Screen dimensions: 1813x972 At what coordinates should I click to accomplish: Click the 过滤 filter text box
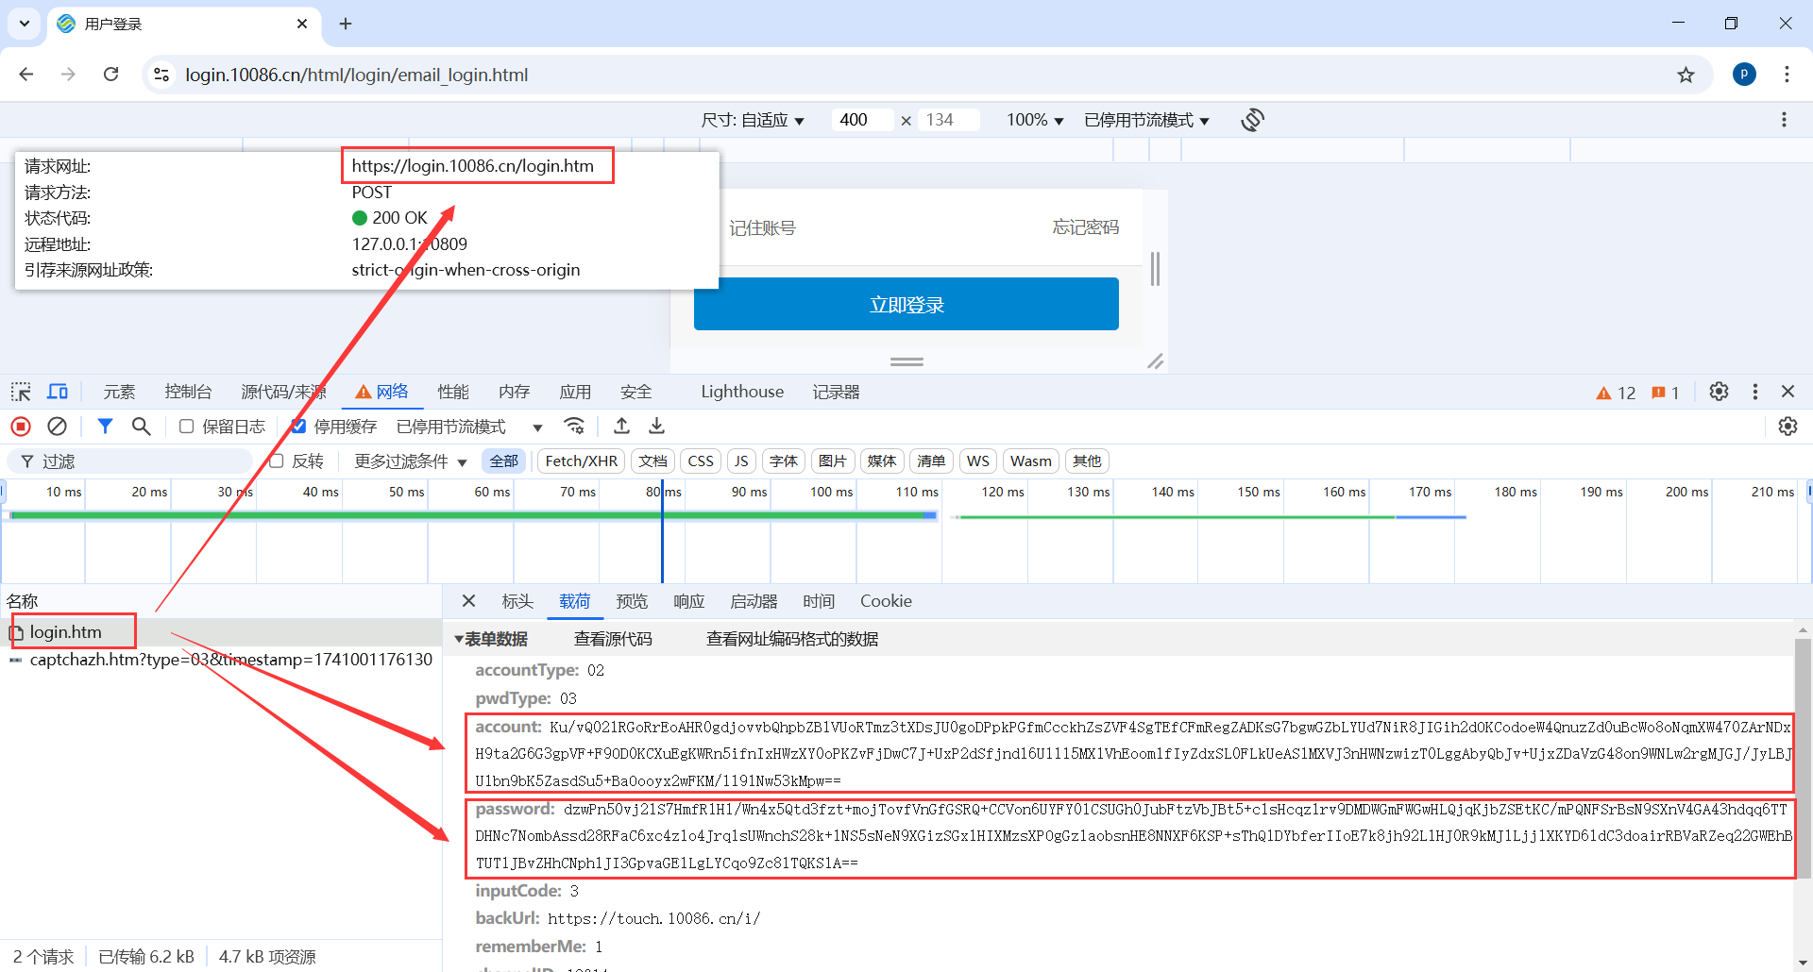pos(130,461)
